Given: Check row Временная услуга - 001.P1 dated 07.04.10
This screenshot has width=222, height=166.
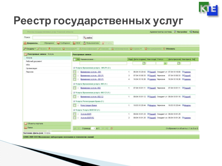Looking at the screenshot, I should (75, 76).
